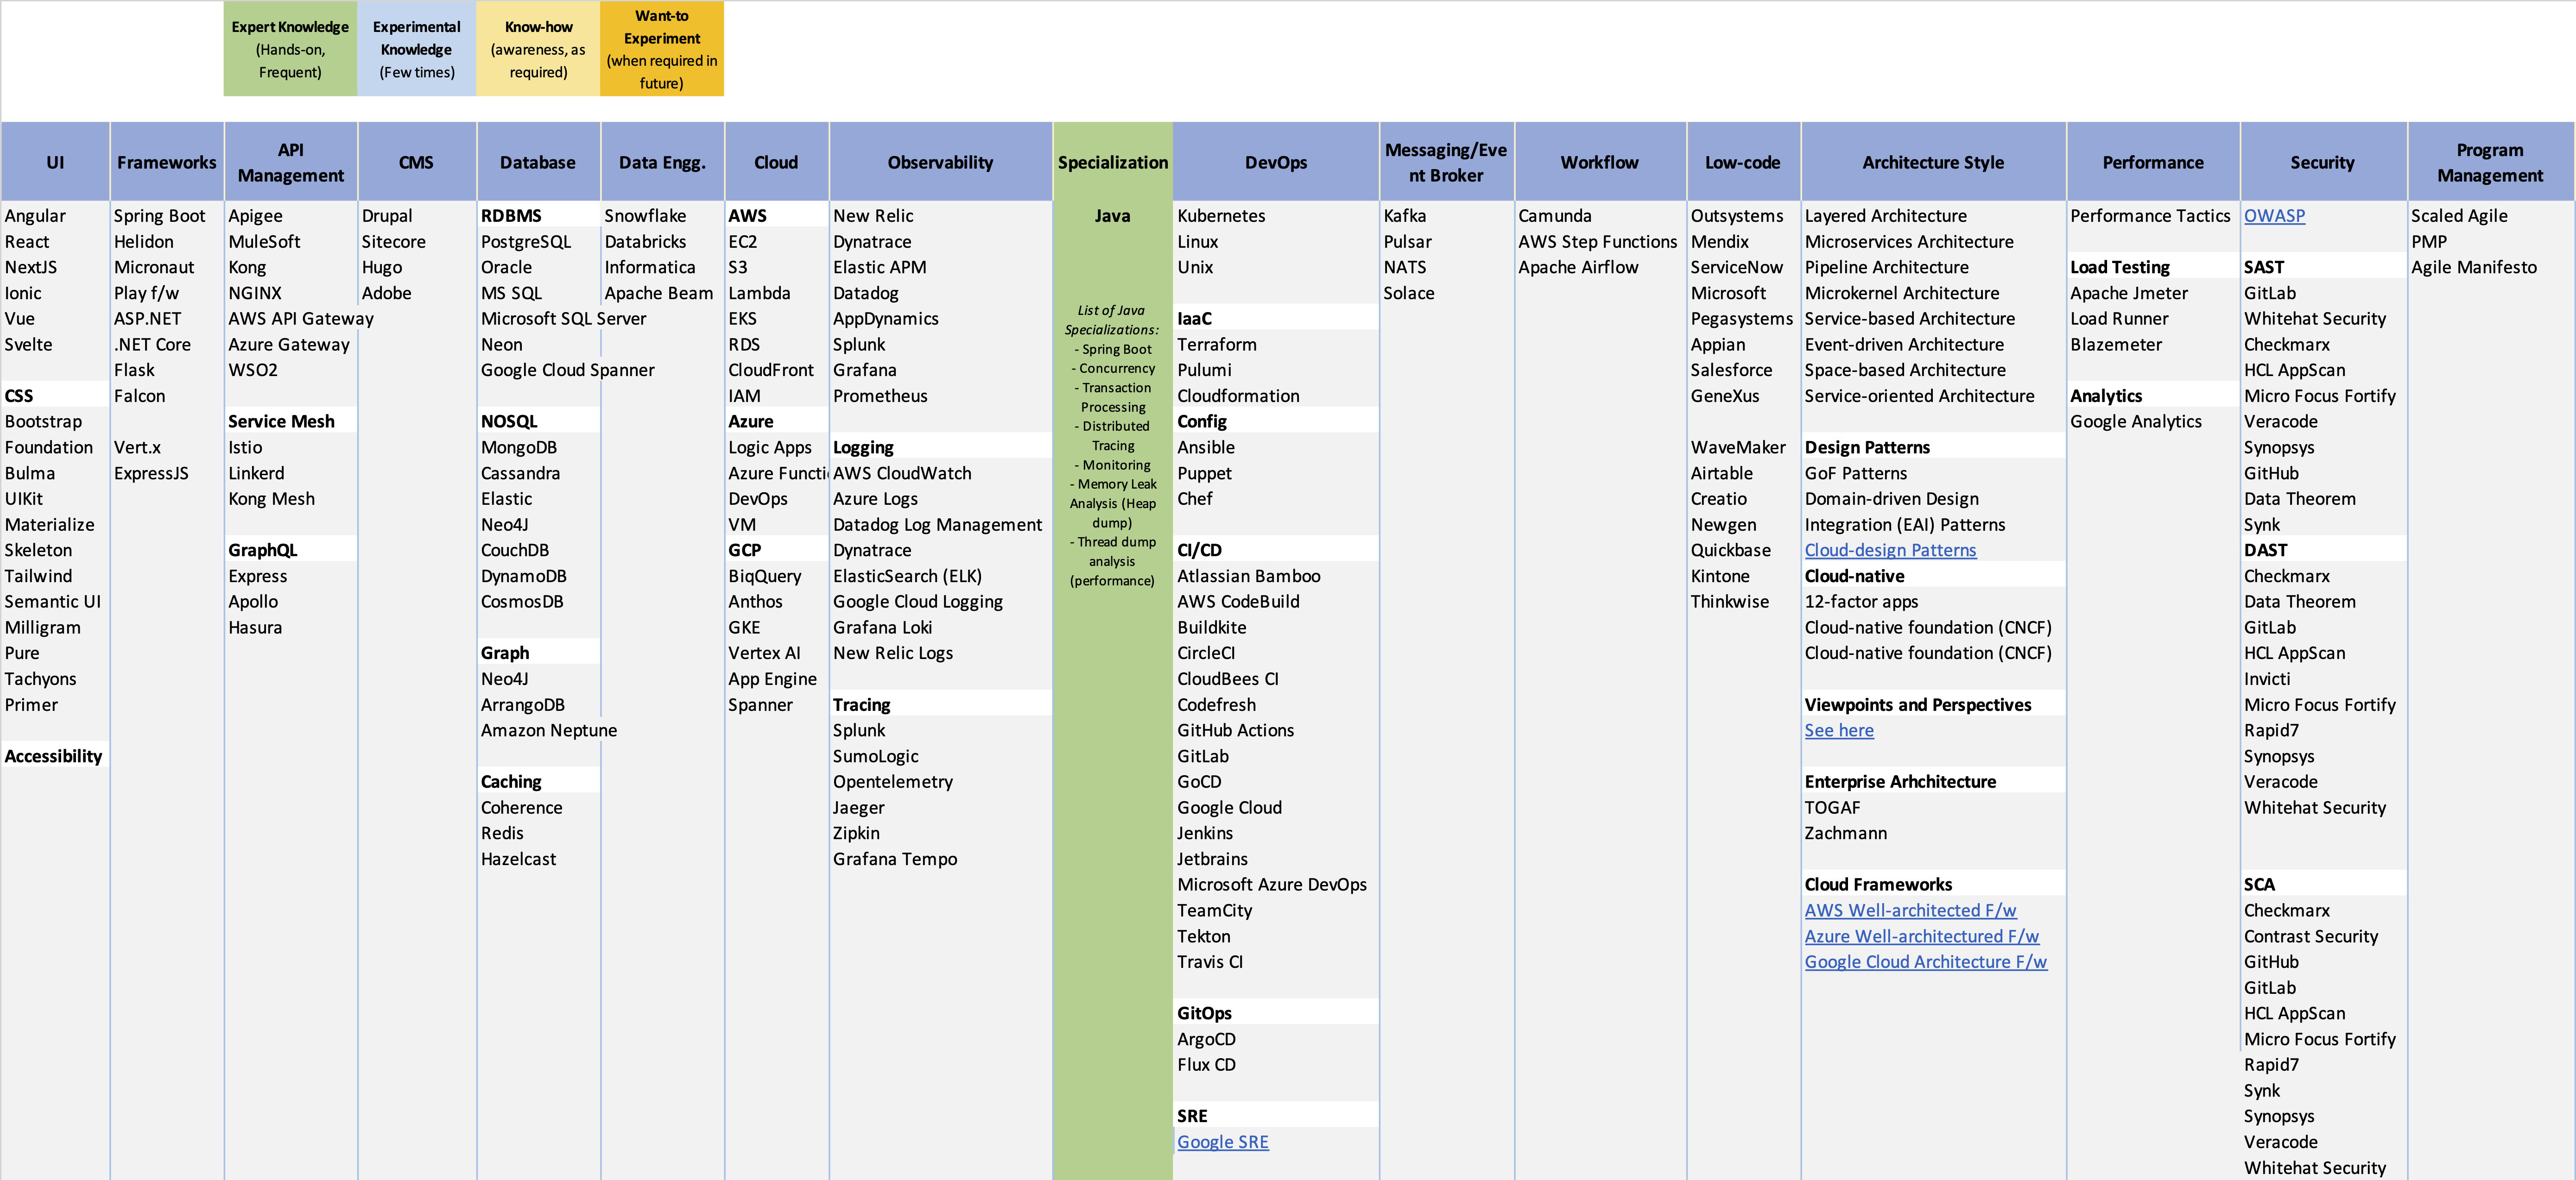Click the Architecture Style header

[x=1932, y=162]
